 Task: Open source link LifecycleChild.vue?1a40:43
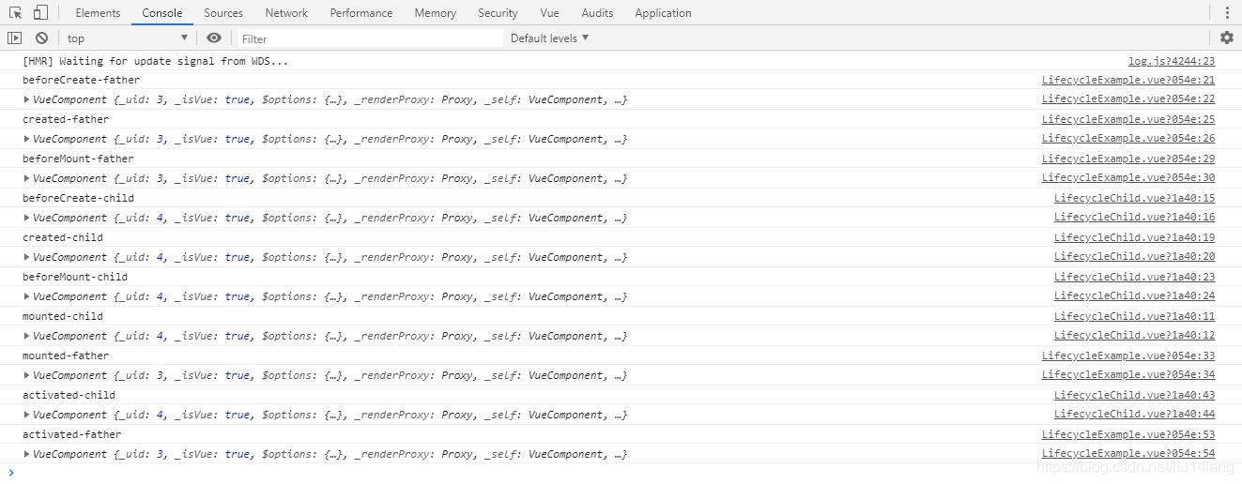pos(1134,395)
